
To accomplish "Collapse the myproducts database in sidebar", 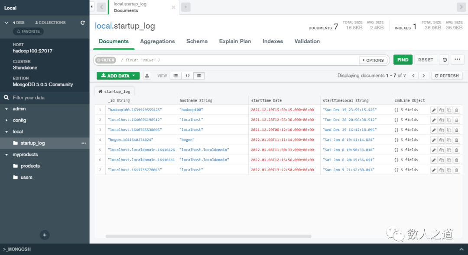I will pos(7,154).
